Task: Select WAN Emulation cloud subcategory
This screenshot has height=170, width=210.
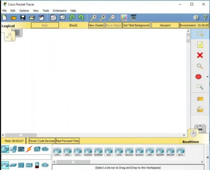Action: (45, 165)
